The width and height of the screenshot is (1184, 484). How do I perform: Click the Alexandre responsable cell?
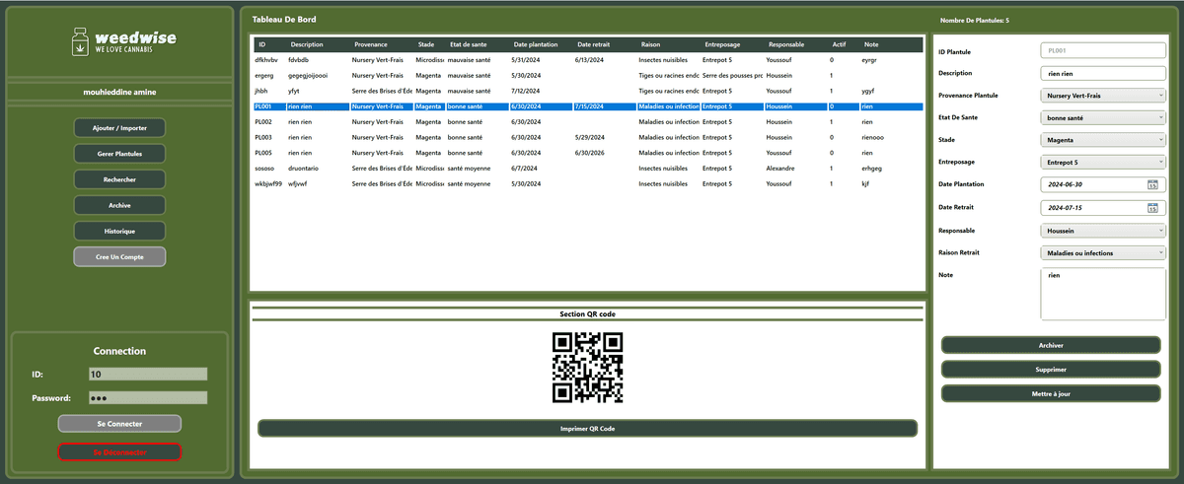tap(783, 169)
